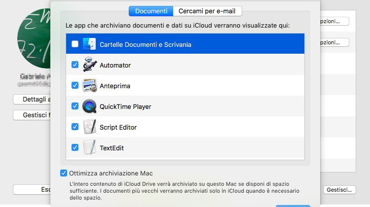Untick the TextEdit checkbox
The width and height of the screenshot is (370, 207).
point(75,147)
